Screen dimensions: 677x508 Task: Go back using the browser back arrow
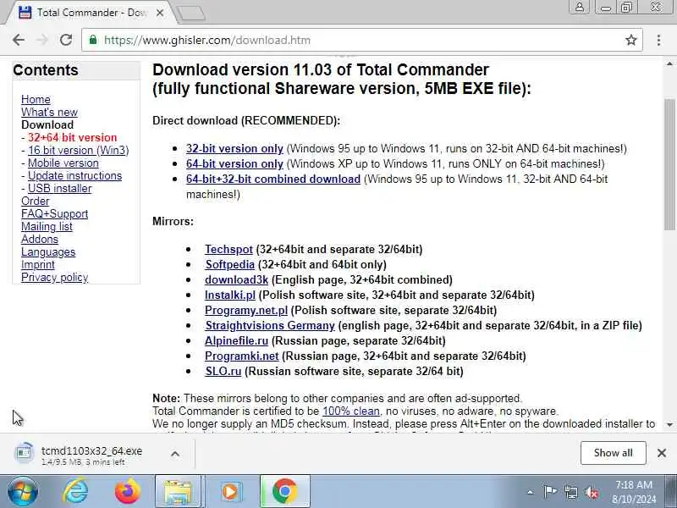(19, 40)
